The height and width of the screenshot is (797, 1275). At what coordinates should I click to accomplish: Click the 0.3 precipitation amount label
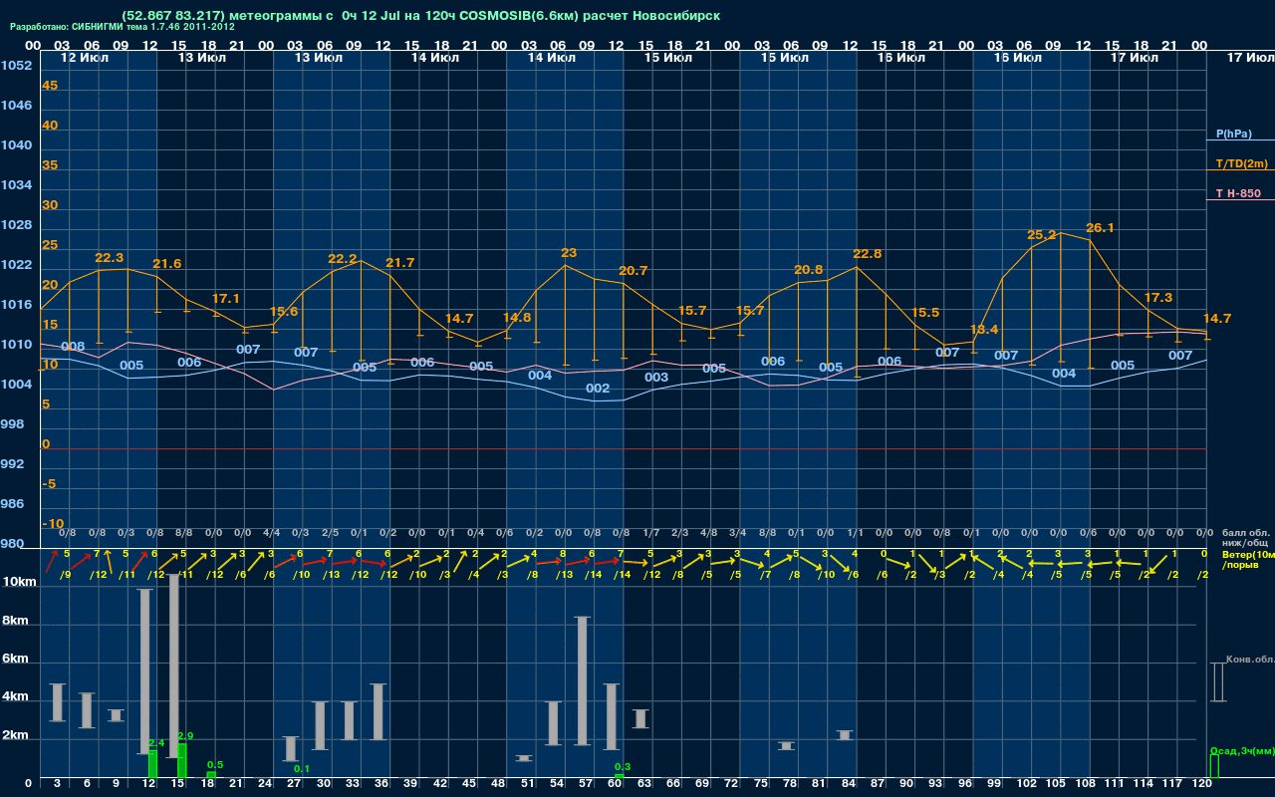click(623, 767)
